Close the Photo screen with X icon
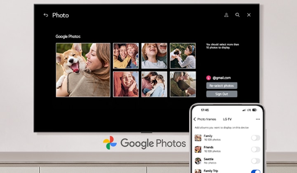Image resolution: width=297 pixels, height=173 pixels. point(249,15)
